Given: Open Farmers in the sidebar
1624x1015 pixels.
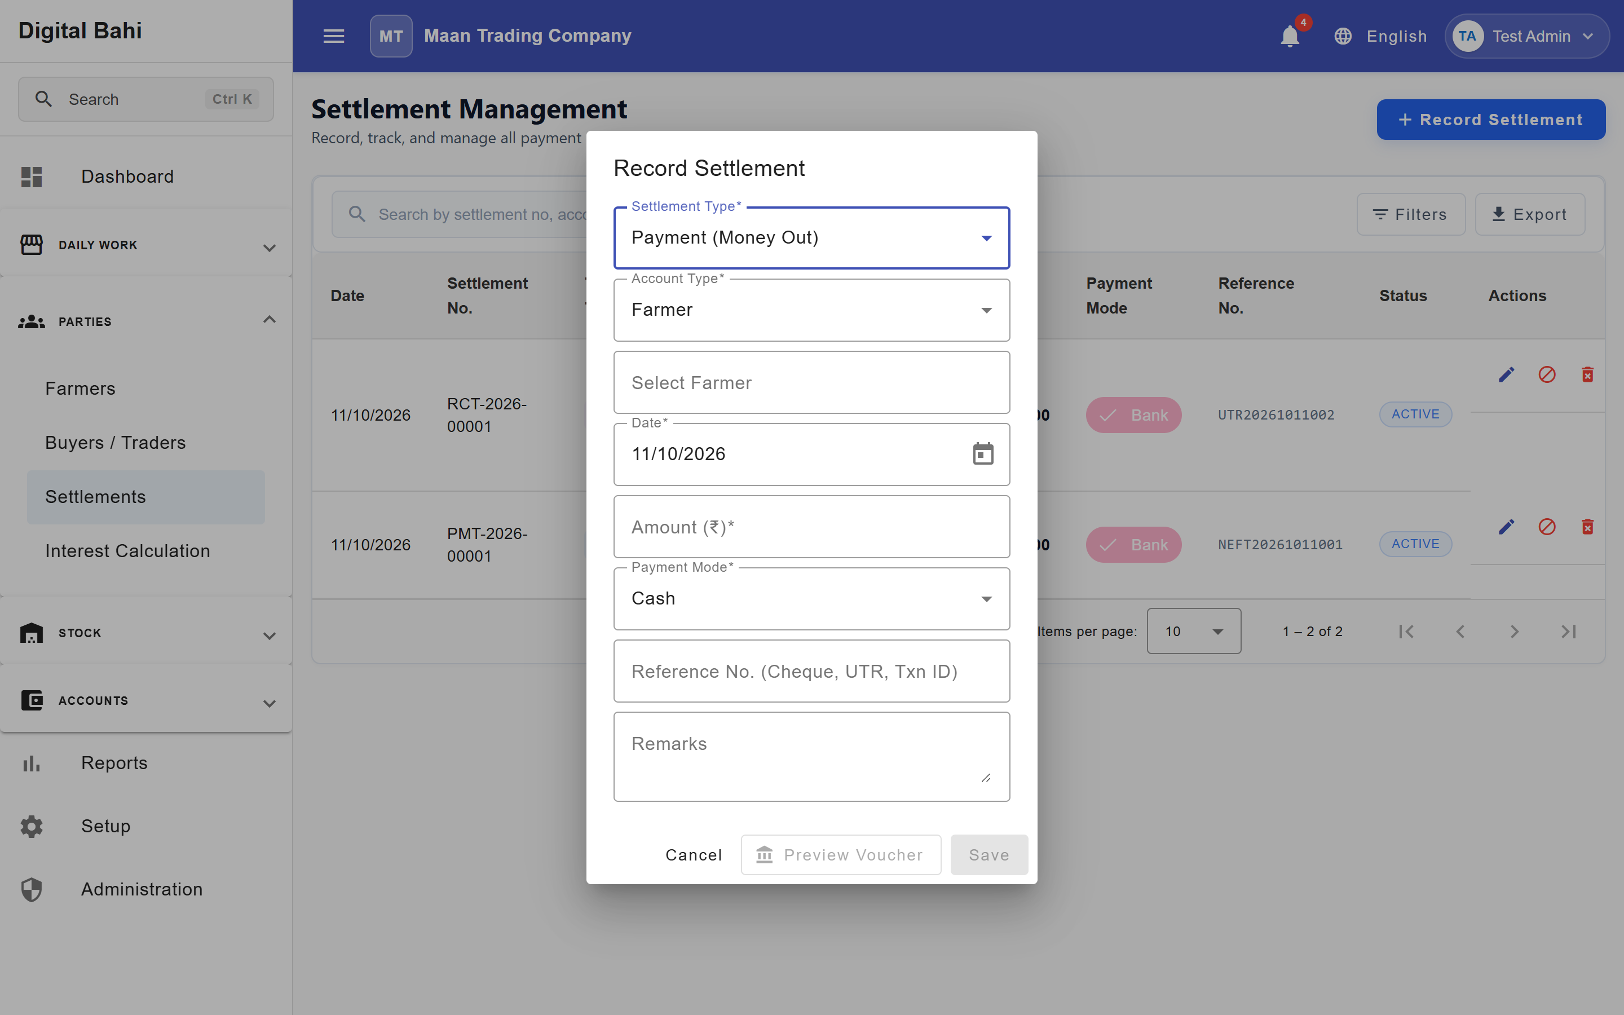Looking at the screenshot, I should click(x=145, y=389).
